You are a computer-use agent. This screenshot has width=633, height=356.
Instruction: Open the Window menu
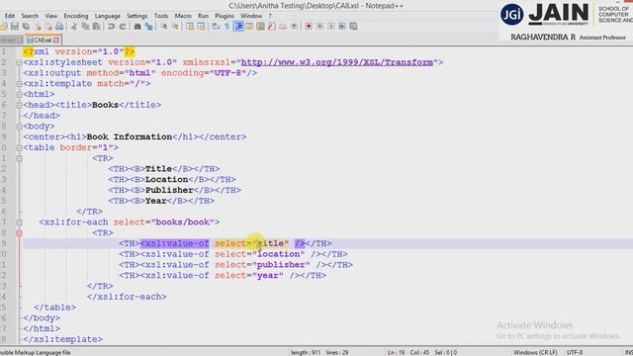251,16
